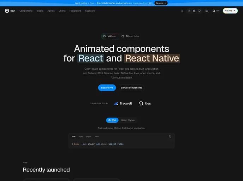Click the Browse components button
Viewport: 243px width, 181px height.
pos(131,88)
